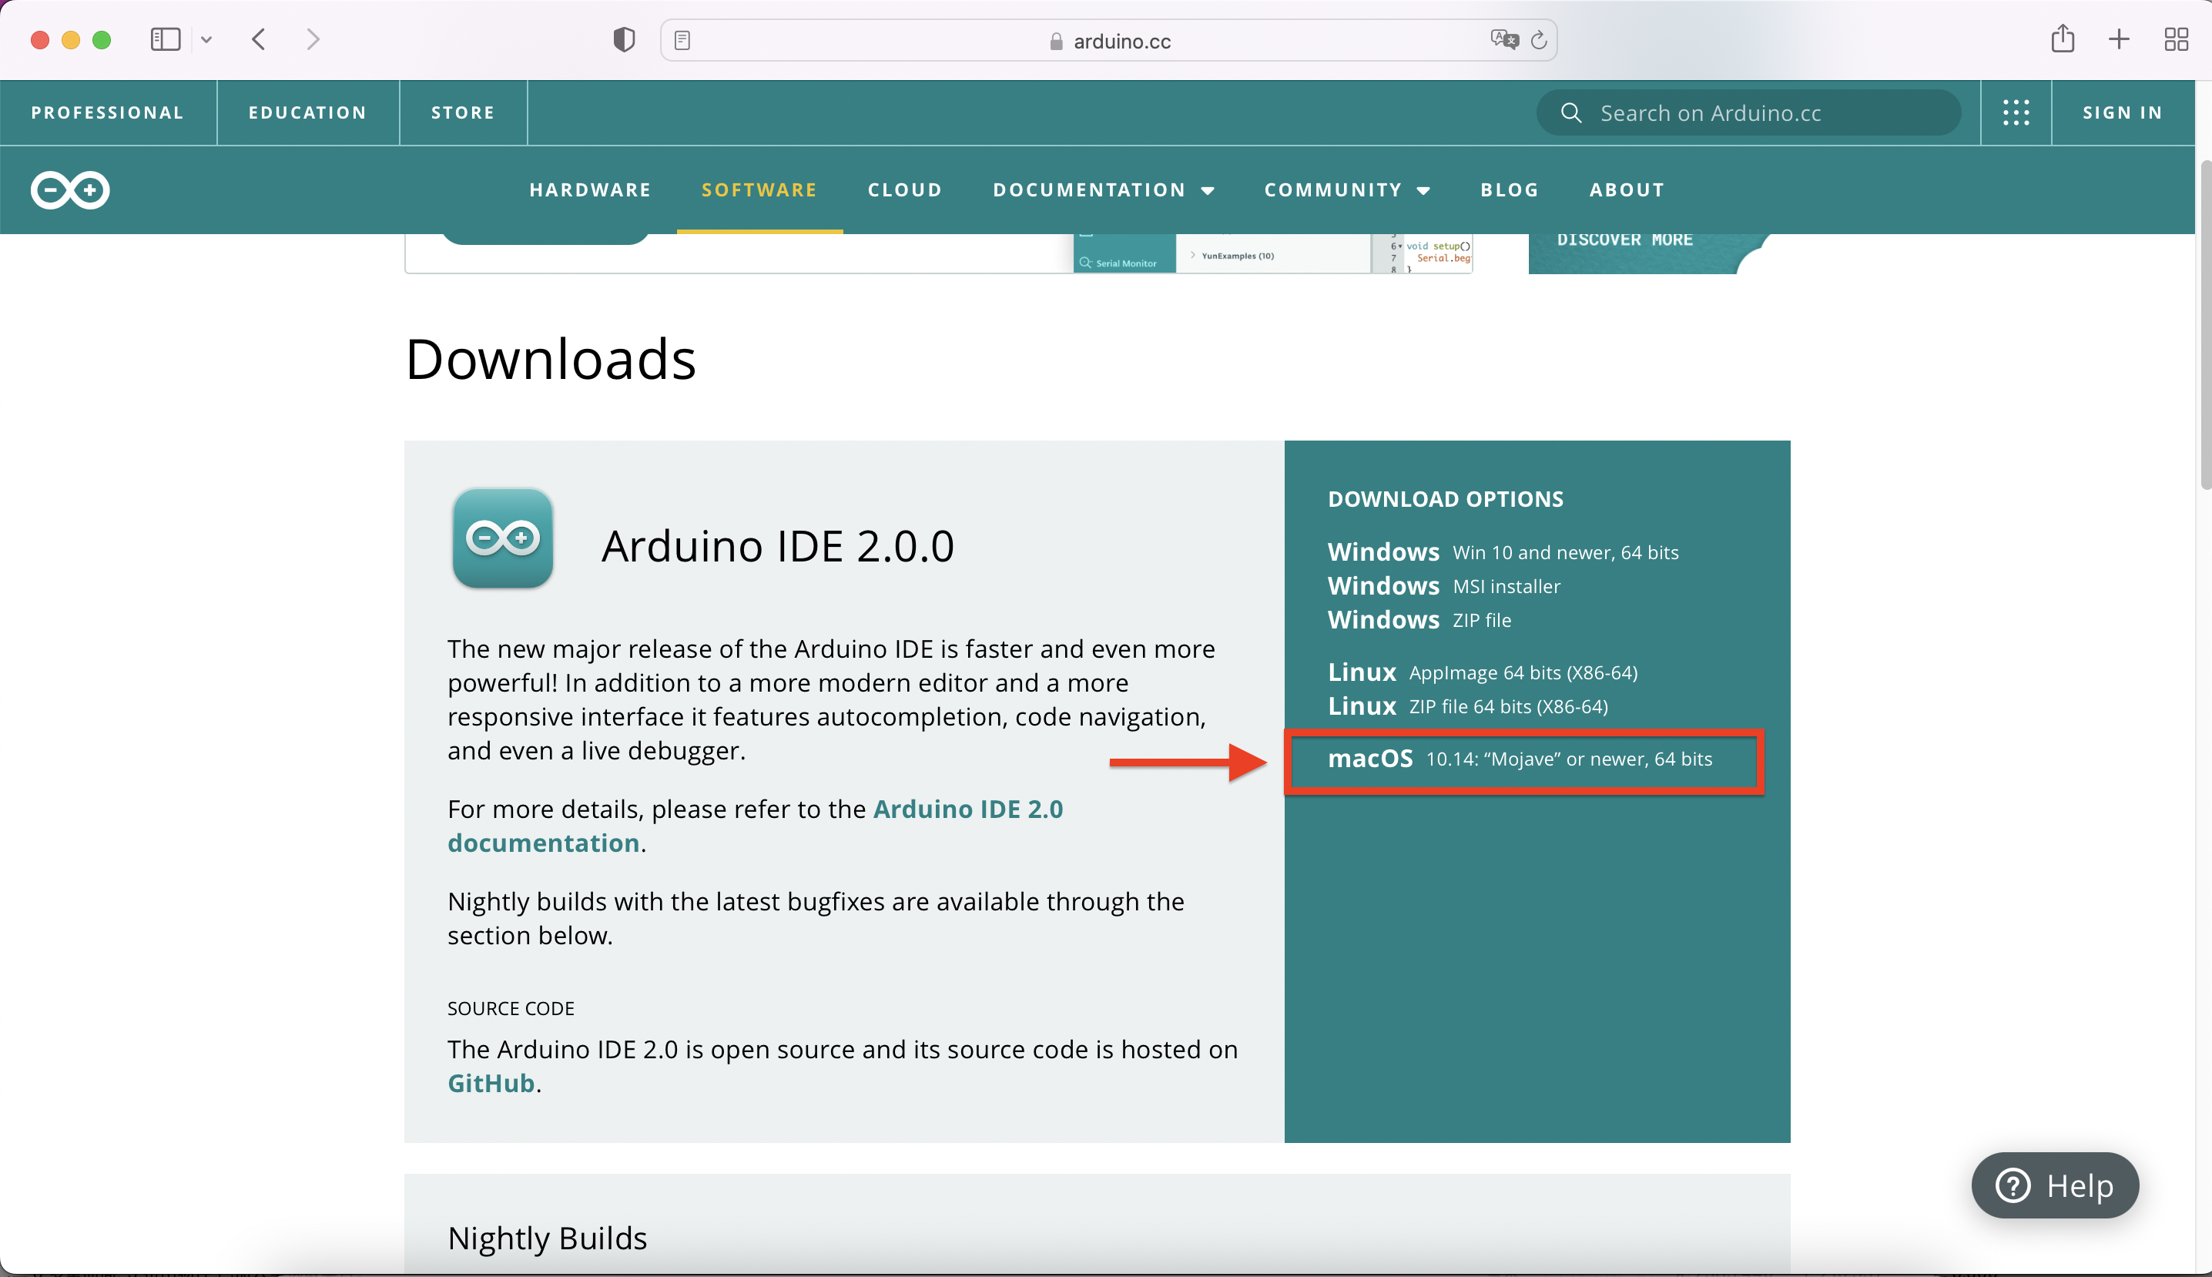The image size is (2212, 1277).
Task: Open the GitHub source code link
Action: [491, 1083]
